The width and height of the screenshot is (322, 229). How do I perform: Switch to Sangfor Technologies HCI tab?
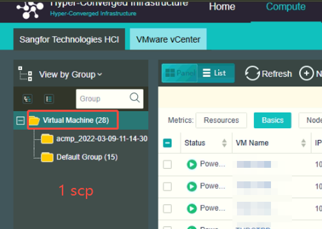click(x=69, y=39)
